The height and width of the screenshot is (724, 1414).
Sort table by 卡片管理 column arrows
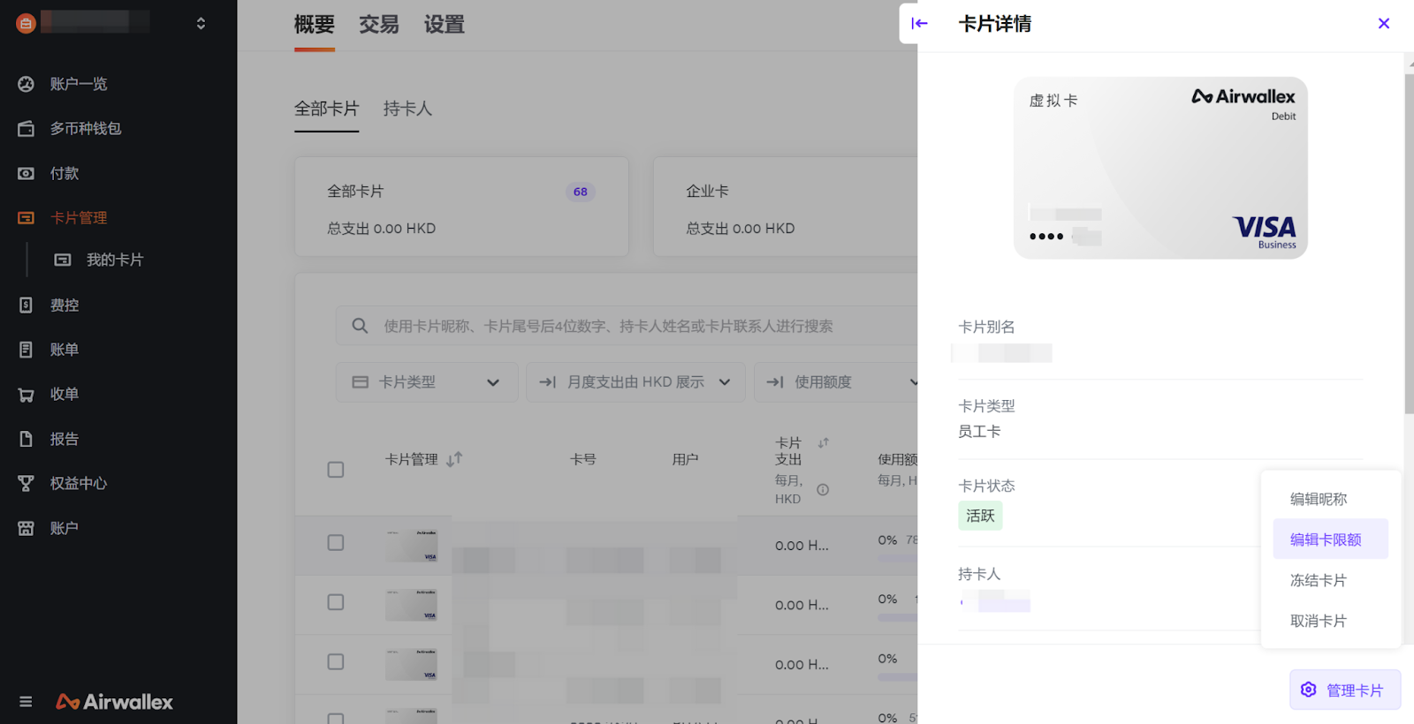(454, 460)
